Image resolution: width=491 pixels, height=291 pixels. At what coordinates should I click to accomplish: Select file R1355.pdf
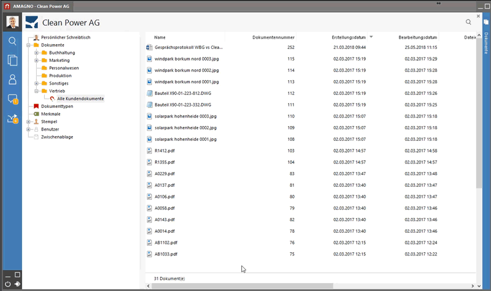pyautogui.click(x=164, y=162)
